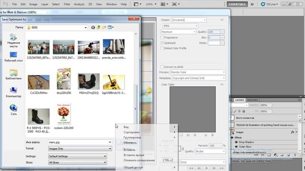The image size is (305, 171).
Task: Open the Filter menu
Action: pyautogui.click(x=67, y=4)
